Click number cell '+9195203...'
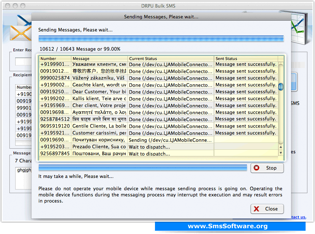This screenshot has width=315, height=234. pos(55,147)
